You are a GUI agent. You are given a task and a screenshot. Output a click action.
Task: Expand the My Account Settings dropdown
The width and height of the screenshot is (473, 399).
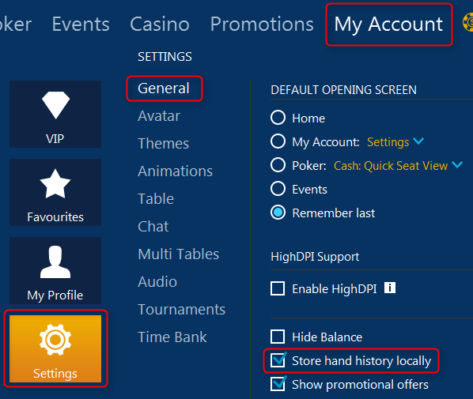pos(395,141)
